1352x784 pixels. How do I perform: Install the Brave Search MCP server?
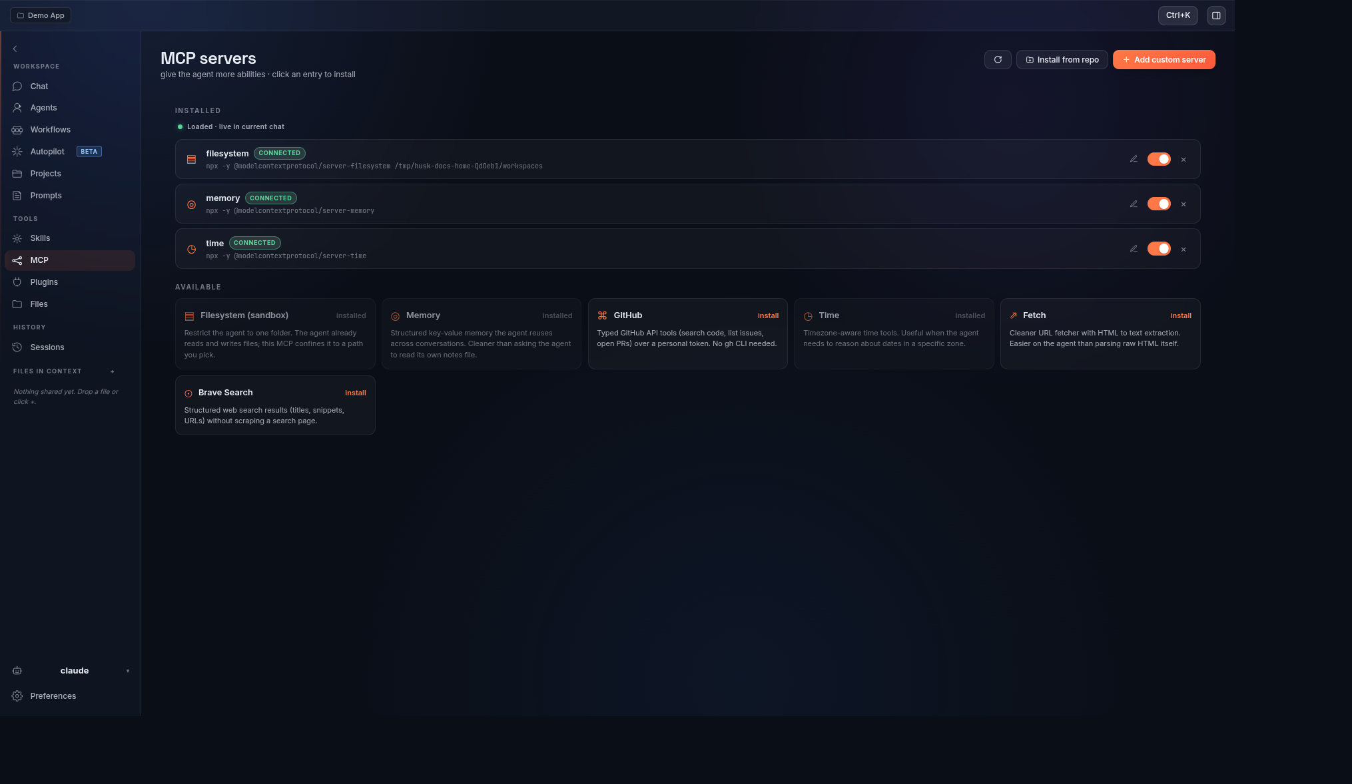(355, 393)
